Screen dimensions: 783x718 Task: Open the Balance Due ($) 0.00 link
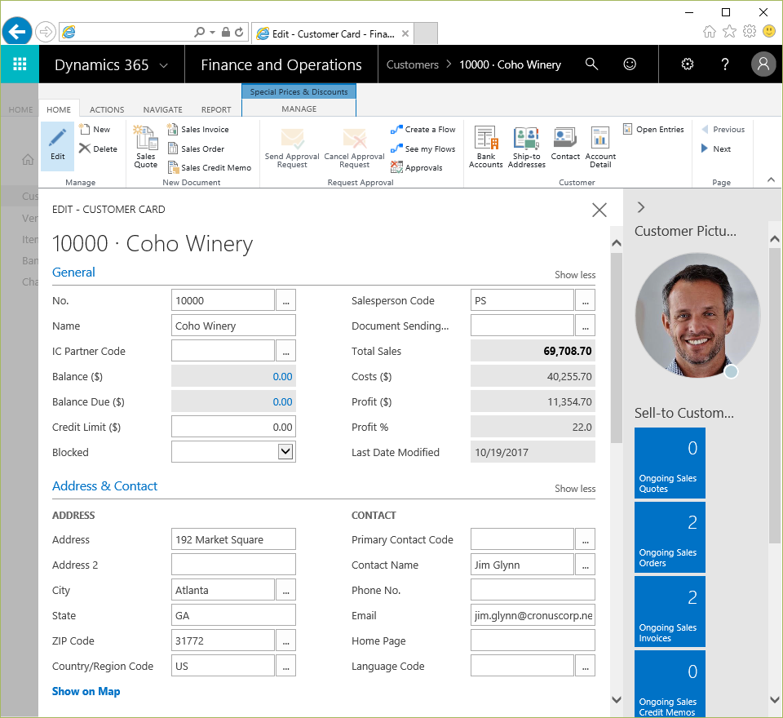point(282,401)
